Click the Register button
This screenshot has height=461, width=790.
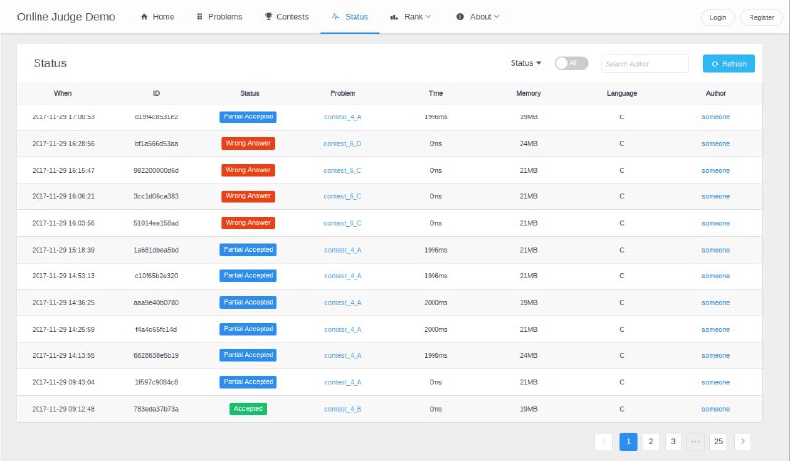coord(761,17)
